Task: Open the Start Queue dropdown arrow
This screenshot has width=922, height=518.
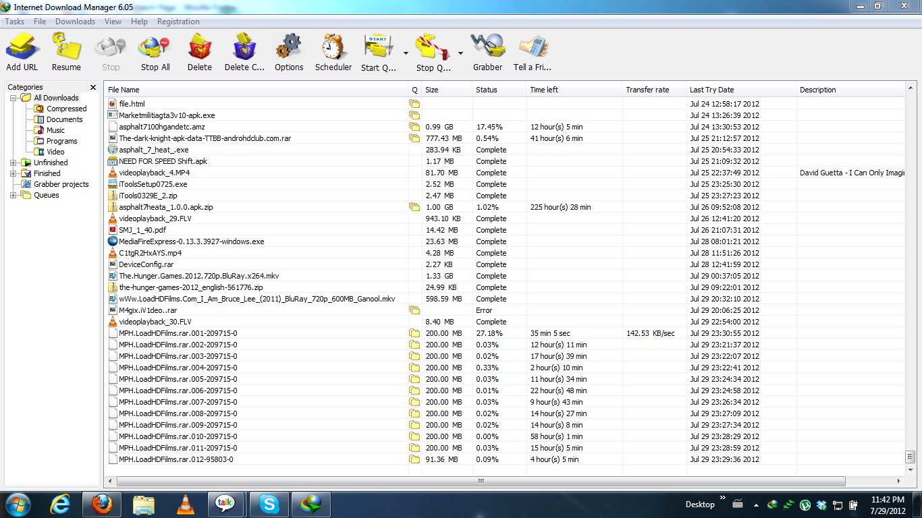Action: (x=406, y=53)
